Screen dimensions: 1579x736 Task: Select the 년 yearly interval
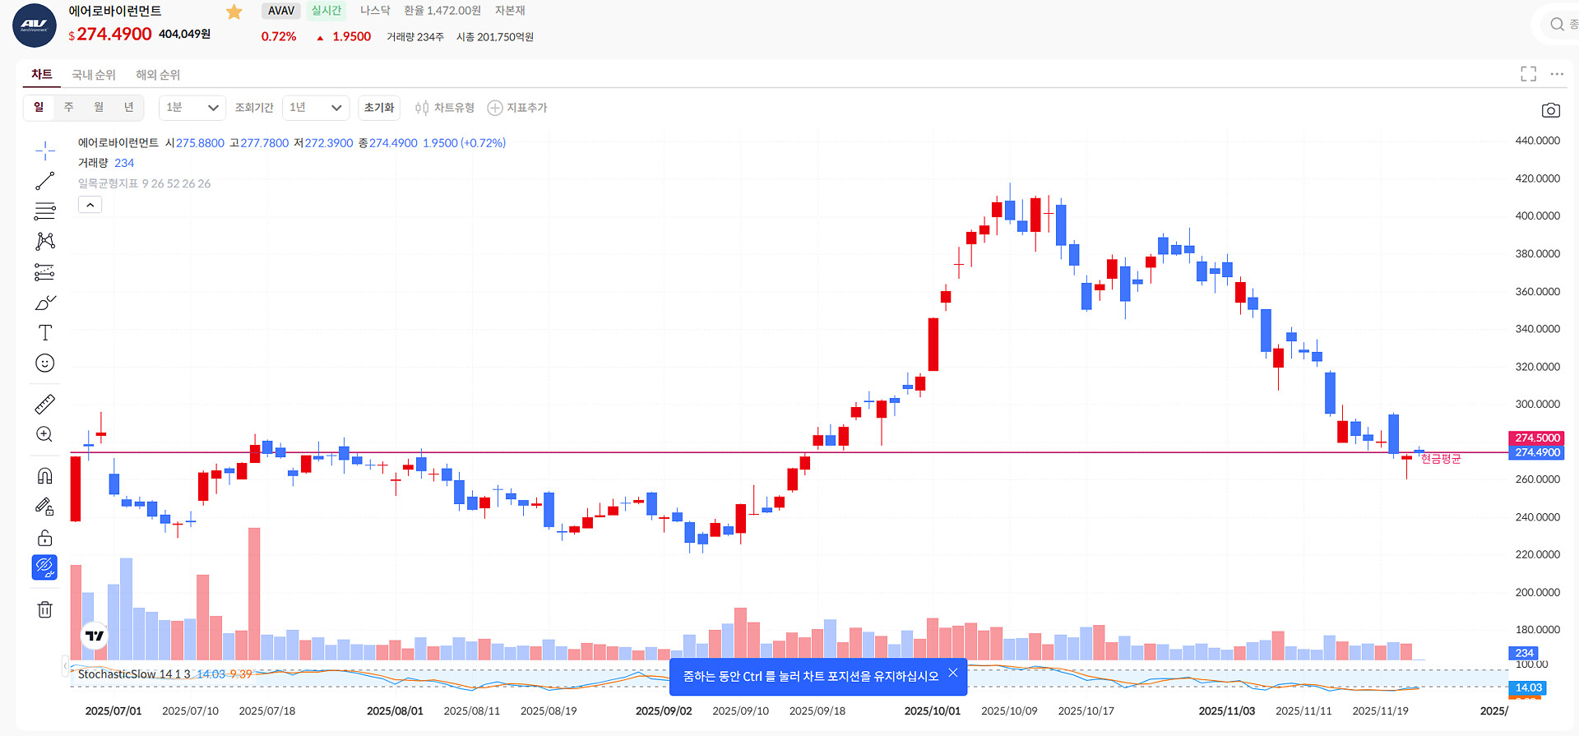point(129,107)
